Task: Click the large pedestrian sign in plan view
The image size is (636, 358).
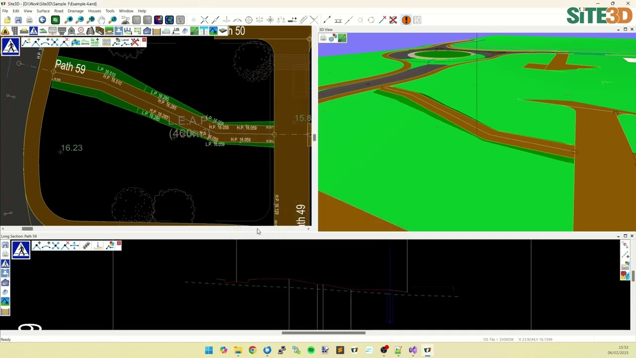Action: point(10,46)
